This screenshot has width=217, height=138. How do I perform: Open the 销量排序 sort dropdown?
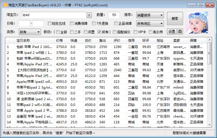tap(150, 15)
